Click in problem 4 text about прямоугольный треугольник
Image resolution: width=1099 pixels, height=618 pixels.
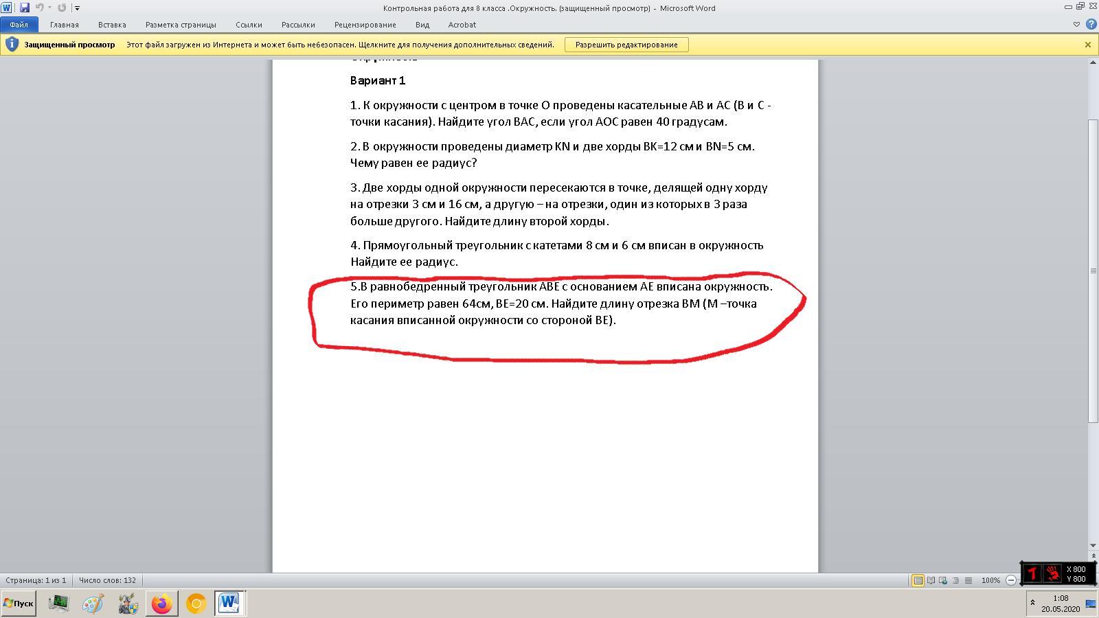click(x=556, y=253)
